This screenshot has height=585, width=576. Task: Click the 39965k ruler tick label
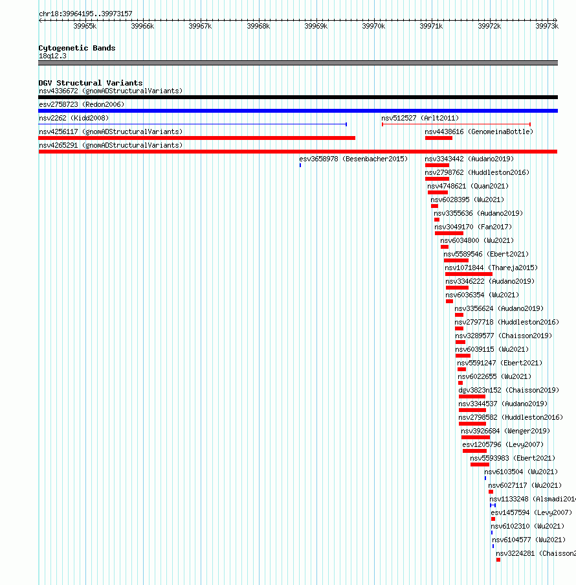(x=85, y=26)
